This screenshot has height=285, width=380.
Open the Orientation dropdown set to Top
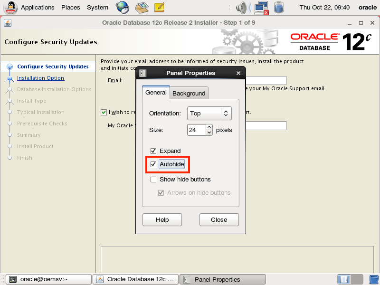pyautogui.click(x=209, y=114)
